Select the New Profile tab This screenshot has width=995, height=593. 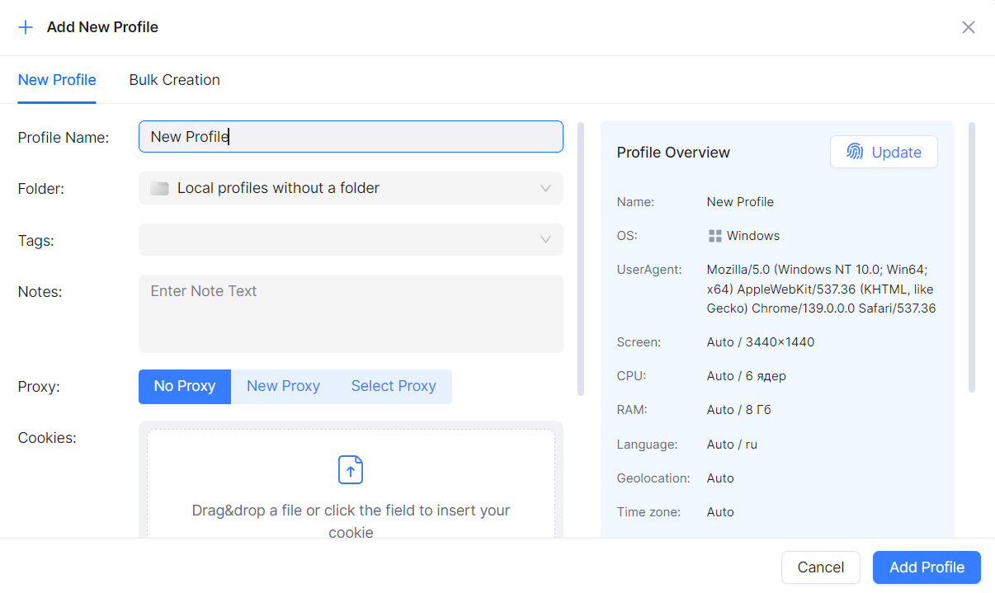click(56, 79)
